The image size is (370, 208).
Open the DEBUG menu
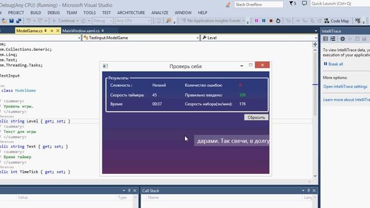click(x=54, y=13)
